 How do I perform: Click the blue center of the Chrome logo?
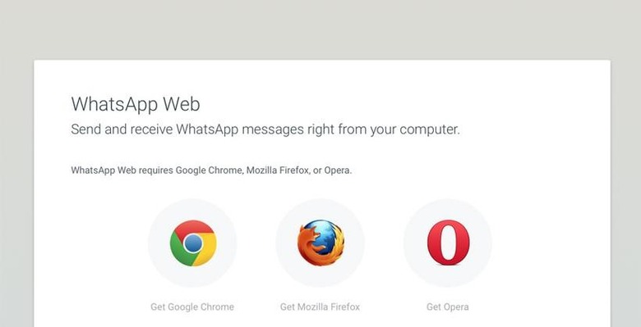click(193, 243)
